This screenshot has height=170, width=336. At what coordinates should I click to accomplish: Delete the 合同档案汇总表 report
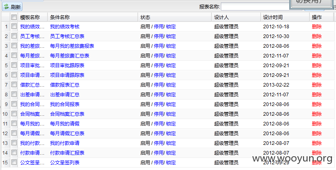[317, 114]
